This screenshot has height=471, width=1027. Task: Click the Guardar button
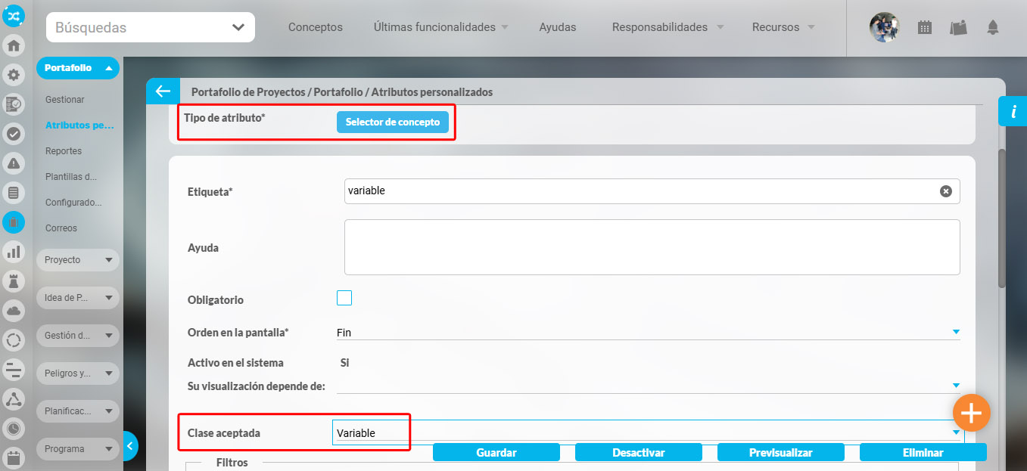(496, 453)
